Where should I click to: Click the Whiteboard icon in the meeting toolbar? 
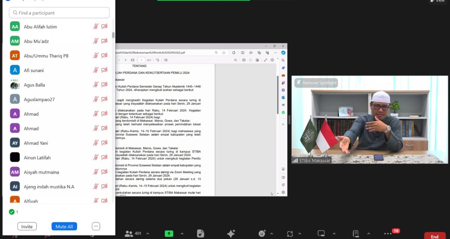pyautogui.click(x=321, y=234)
